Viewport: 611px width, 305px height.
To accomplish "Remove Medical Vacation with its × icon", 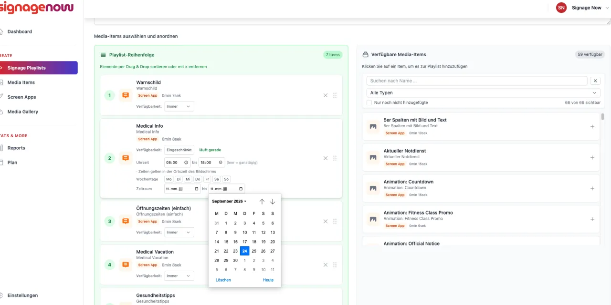I will 326,265.
